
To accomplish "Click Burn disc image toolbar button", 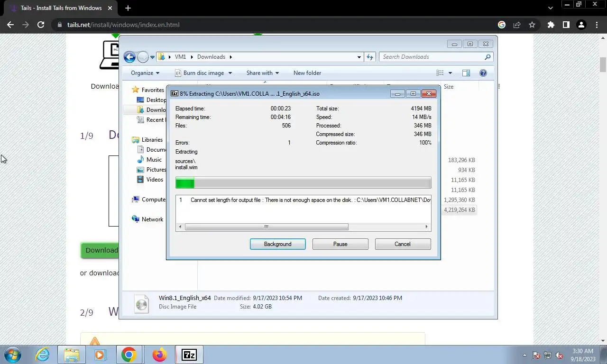I will pyautogui.click(x=199, y=73).
